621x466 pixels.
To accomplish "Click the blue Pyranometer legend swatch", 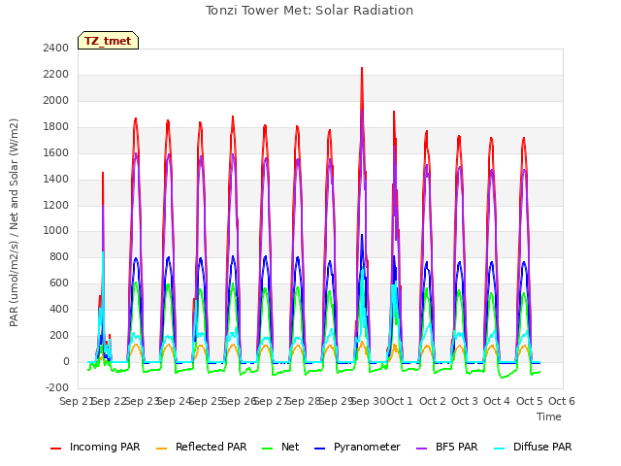I will (319, 449).
